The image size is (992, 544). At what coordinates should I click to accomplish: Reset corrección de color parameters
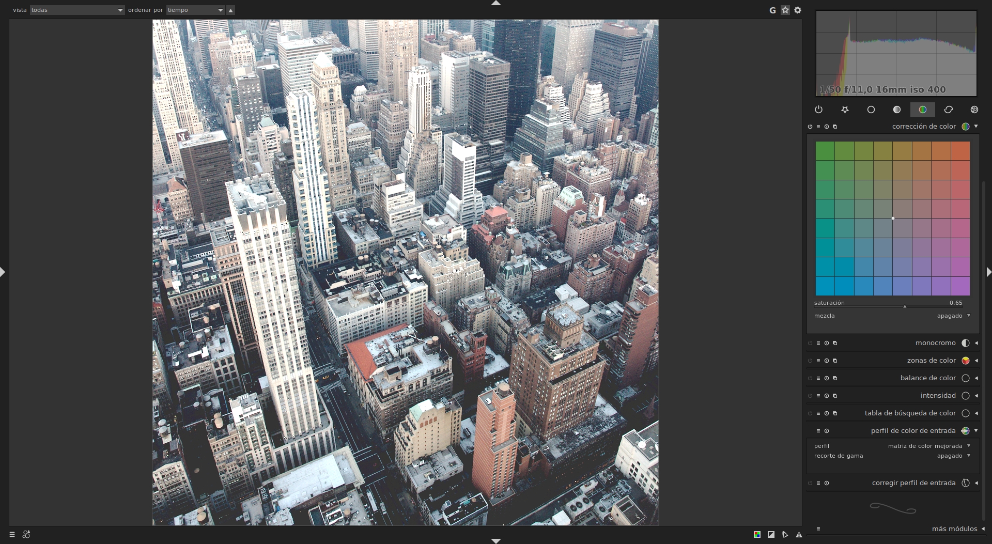827,127
